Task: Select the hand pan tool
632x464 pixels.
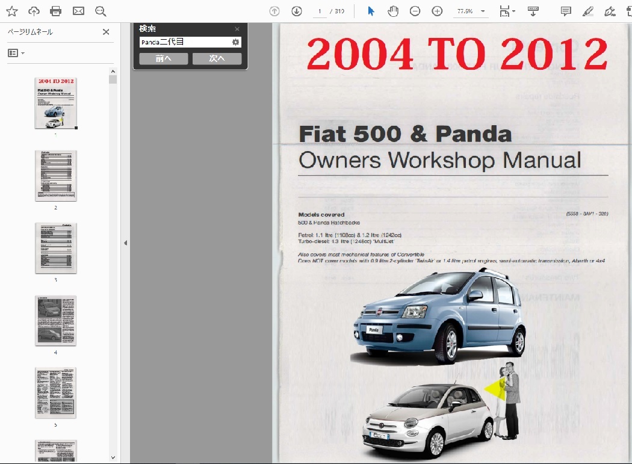Action: tap(393, 11)
